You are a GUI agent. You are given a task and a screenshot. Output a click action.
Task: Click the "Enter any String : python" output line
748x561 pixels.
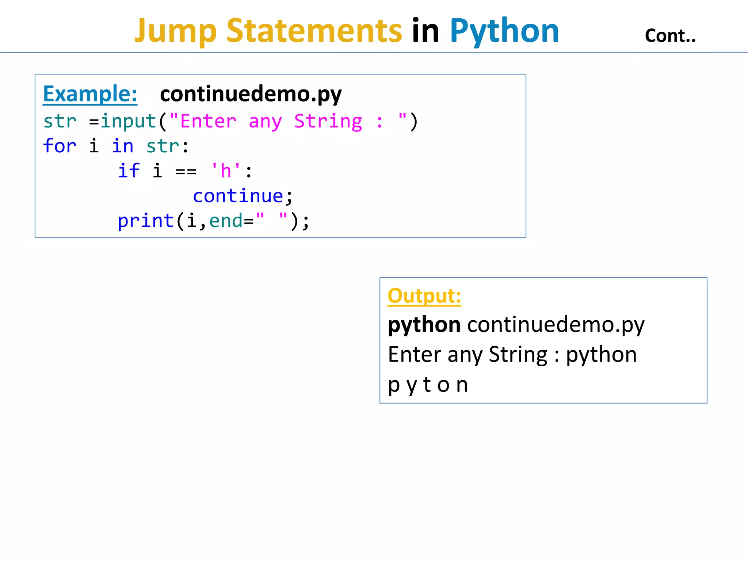(512, 354)
